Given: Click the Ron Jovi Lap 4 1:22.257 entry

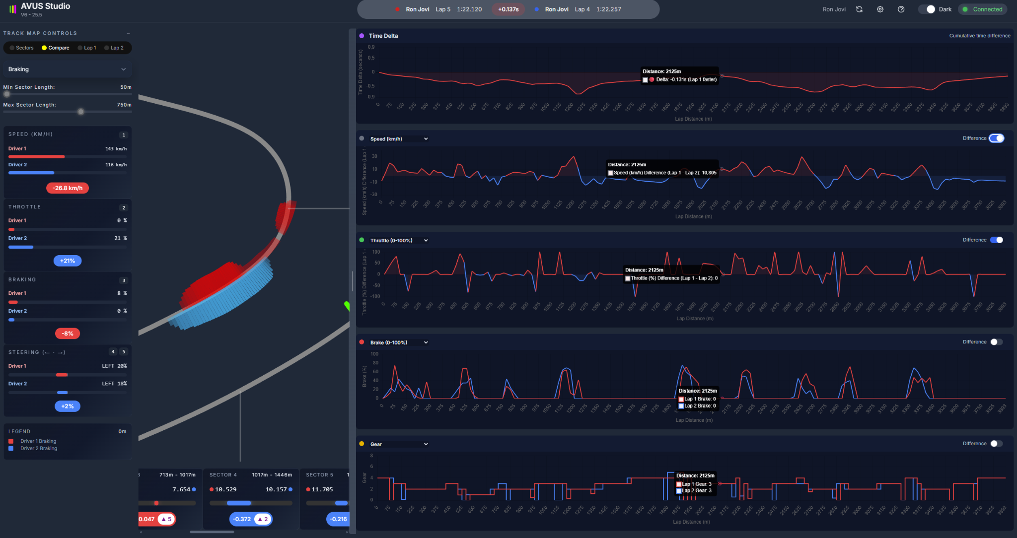Looking at the screenshot, I should click(578, 9).
